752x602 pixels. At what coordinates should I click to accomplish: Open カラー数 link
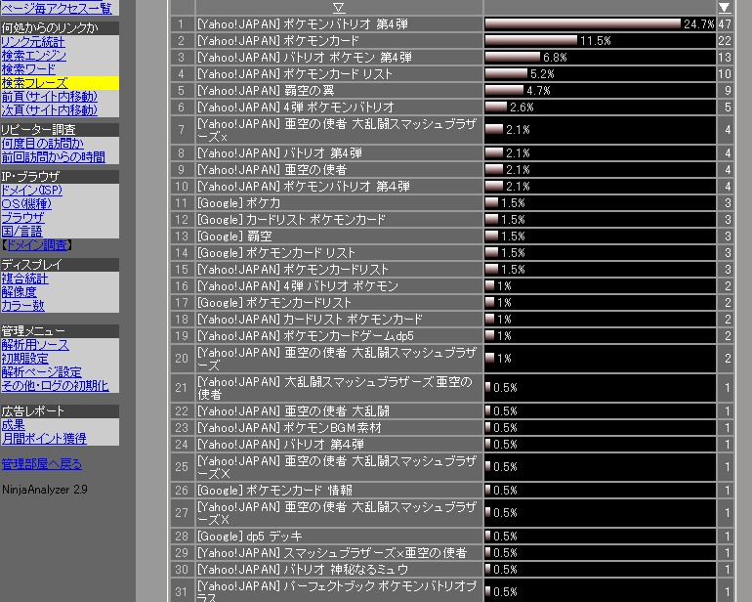click(x=23, y=305)
